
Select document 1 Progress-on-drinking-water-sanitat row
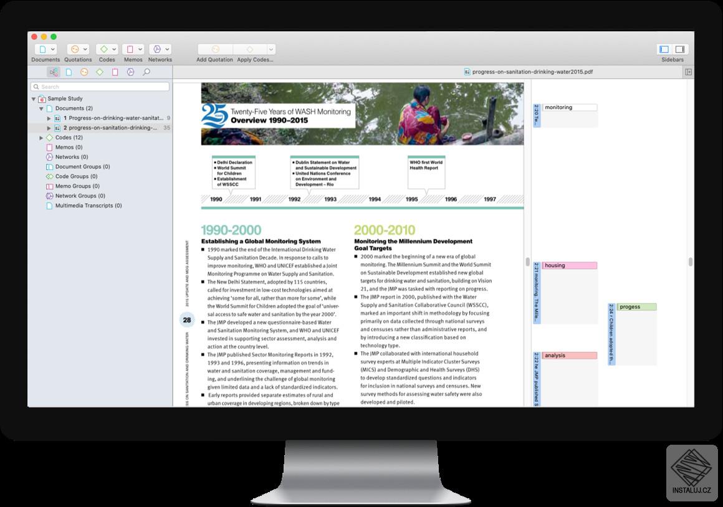tap(100, 118)
